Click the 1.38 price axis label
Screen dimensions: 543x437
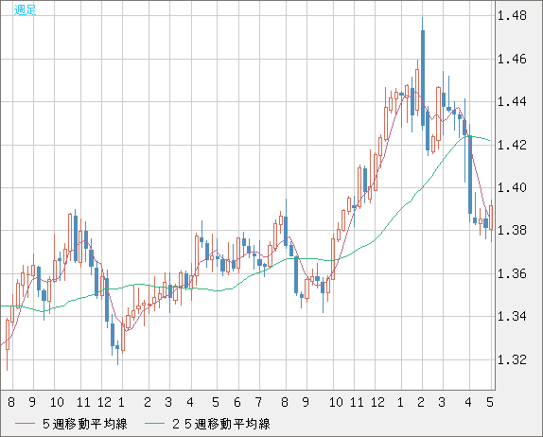(512, 230)
